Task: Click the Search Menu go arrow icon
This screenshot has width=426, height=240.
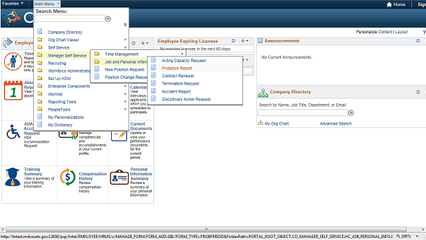Action: point(108,19)
